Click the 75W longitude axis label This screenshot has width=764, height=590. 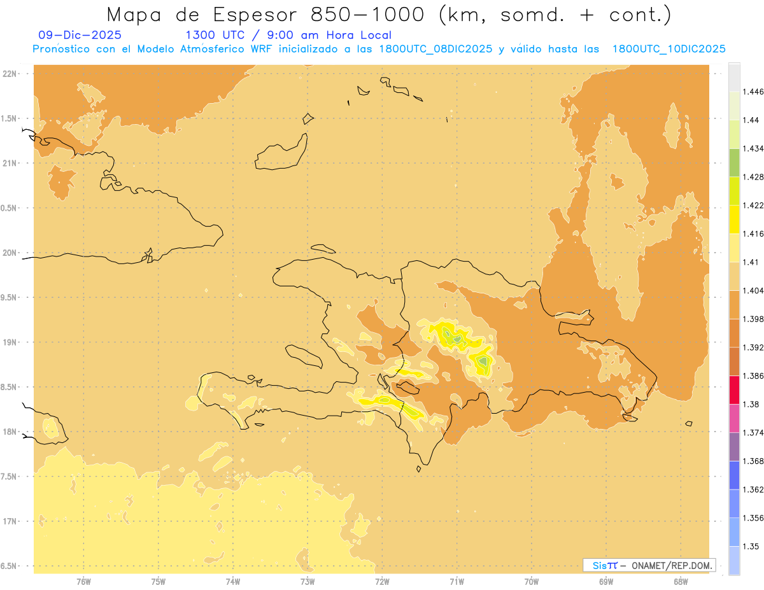(x=158, y=582)
